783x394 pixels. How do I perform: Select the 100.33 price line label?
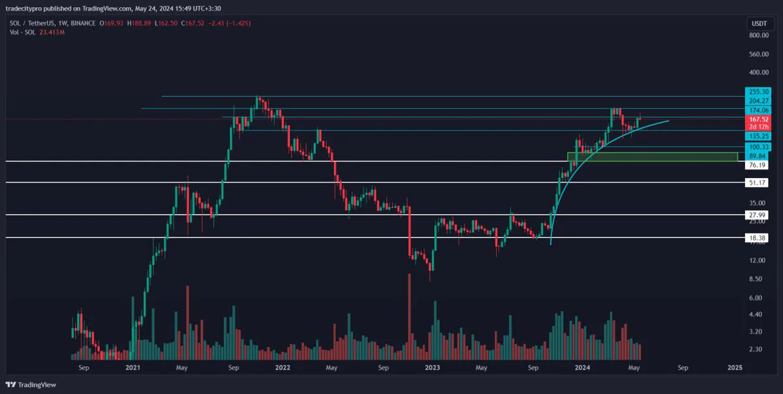click(x=758, y=147)
